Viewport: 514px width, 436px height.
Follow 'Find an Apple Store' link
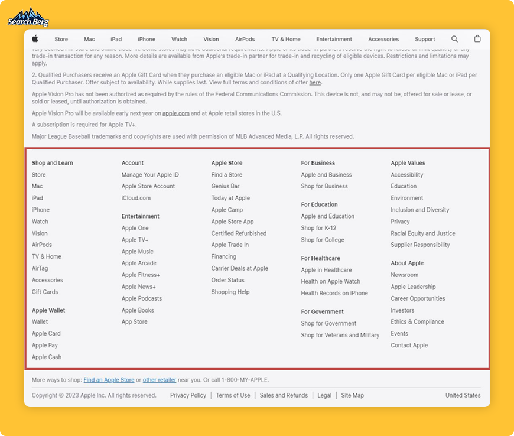point(109,380)
